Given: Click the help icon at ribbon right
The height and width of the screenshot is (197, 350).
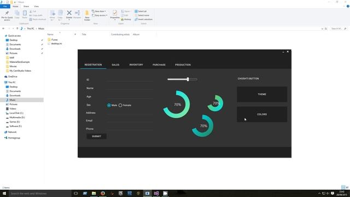Looking at the screenshot, I should click(x=348, y=6).
